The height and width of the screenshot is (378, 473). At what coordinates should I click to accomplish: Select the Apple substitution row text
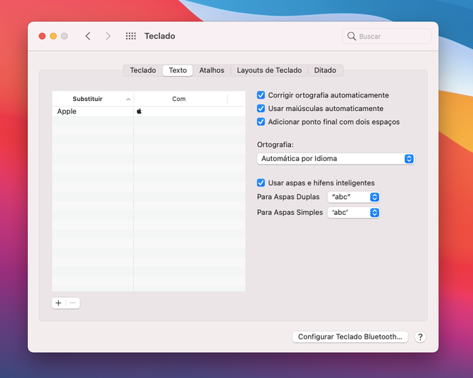click(x=67, y=111)
